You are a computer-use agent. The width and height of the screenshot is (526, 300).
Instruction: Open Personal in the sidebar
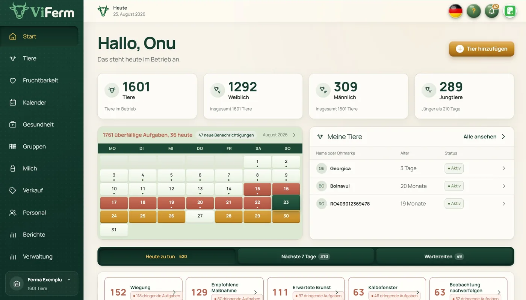[x=39, y=213]
